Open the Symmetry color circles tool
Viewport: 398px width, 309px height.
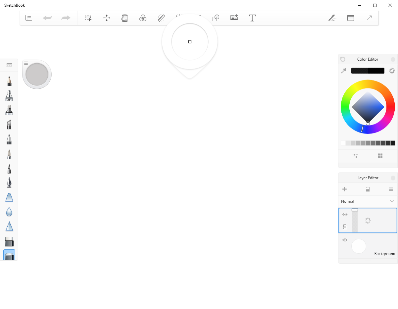tap(143, 18)
